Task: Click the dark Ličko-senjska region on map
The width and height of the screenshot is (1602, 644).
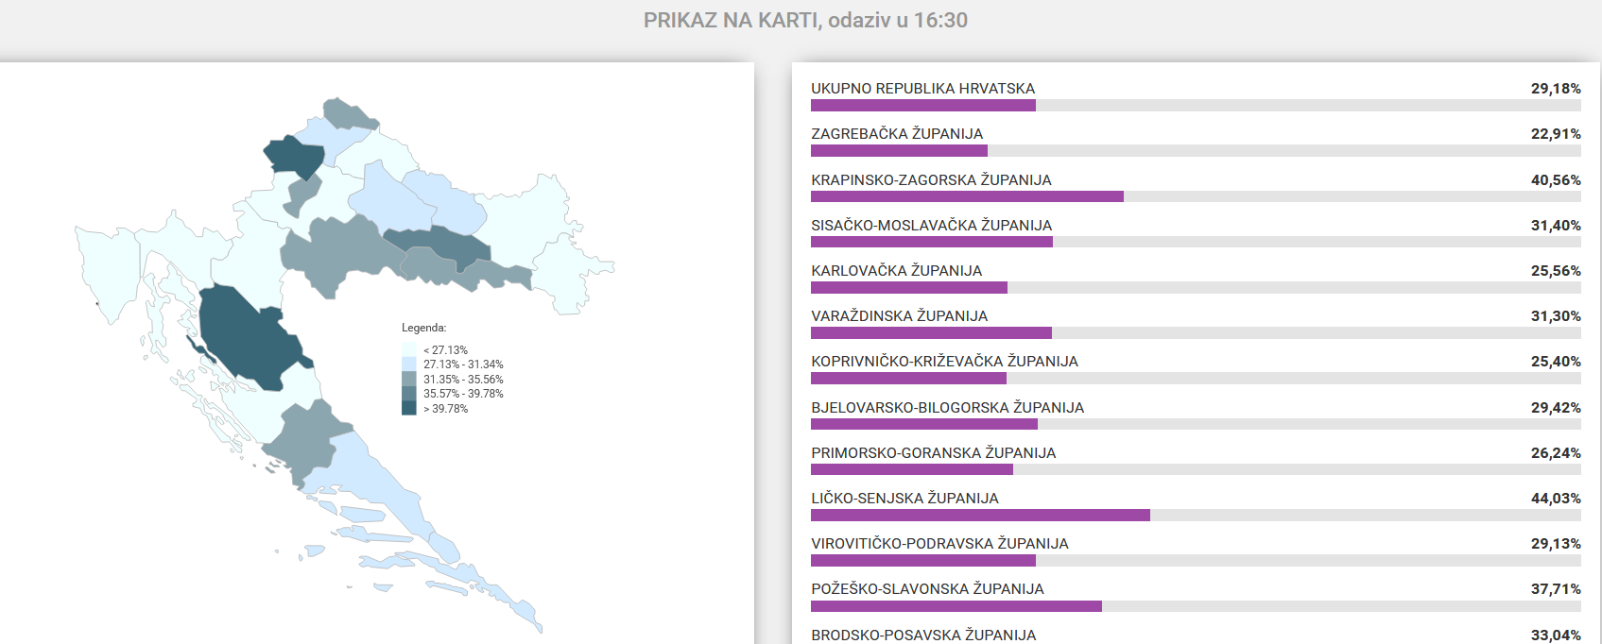Action: pos(248,342)
